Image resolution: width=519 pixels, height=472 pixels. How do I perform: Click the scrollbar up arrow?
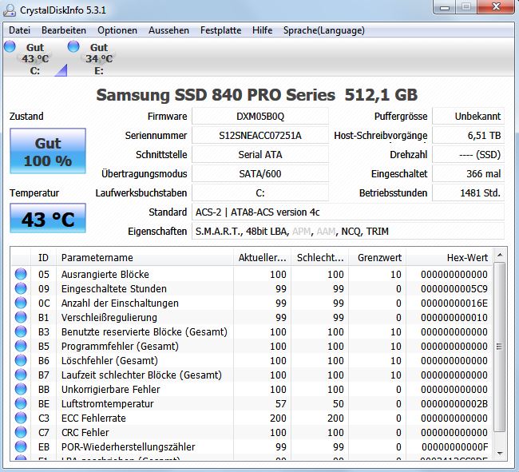(500, 255)
